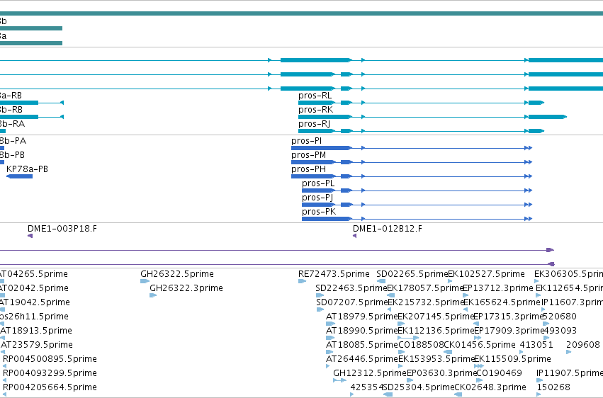The width and height of the screenshot is (603, 398).
Task: Click the EP13712.3prime EST label
Action: (x=498, y=288)
